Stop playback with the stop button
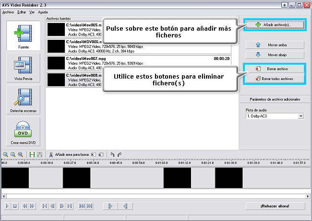Screen dimensions: 312x221 (15, 206)
